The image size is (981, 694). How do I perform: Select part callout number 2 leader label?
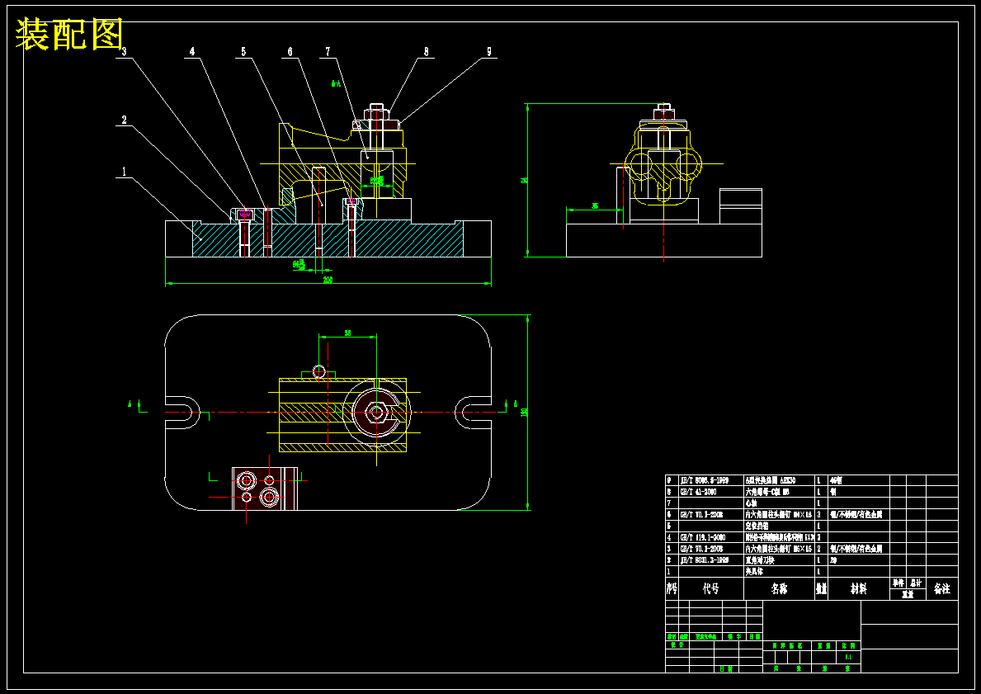click(125, 120)
